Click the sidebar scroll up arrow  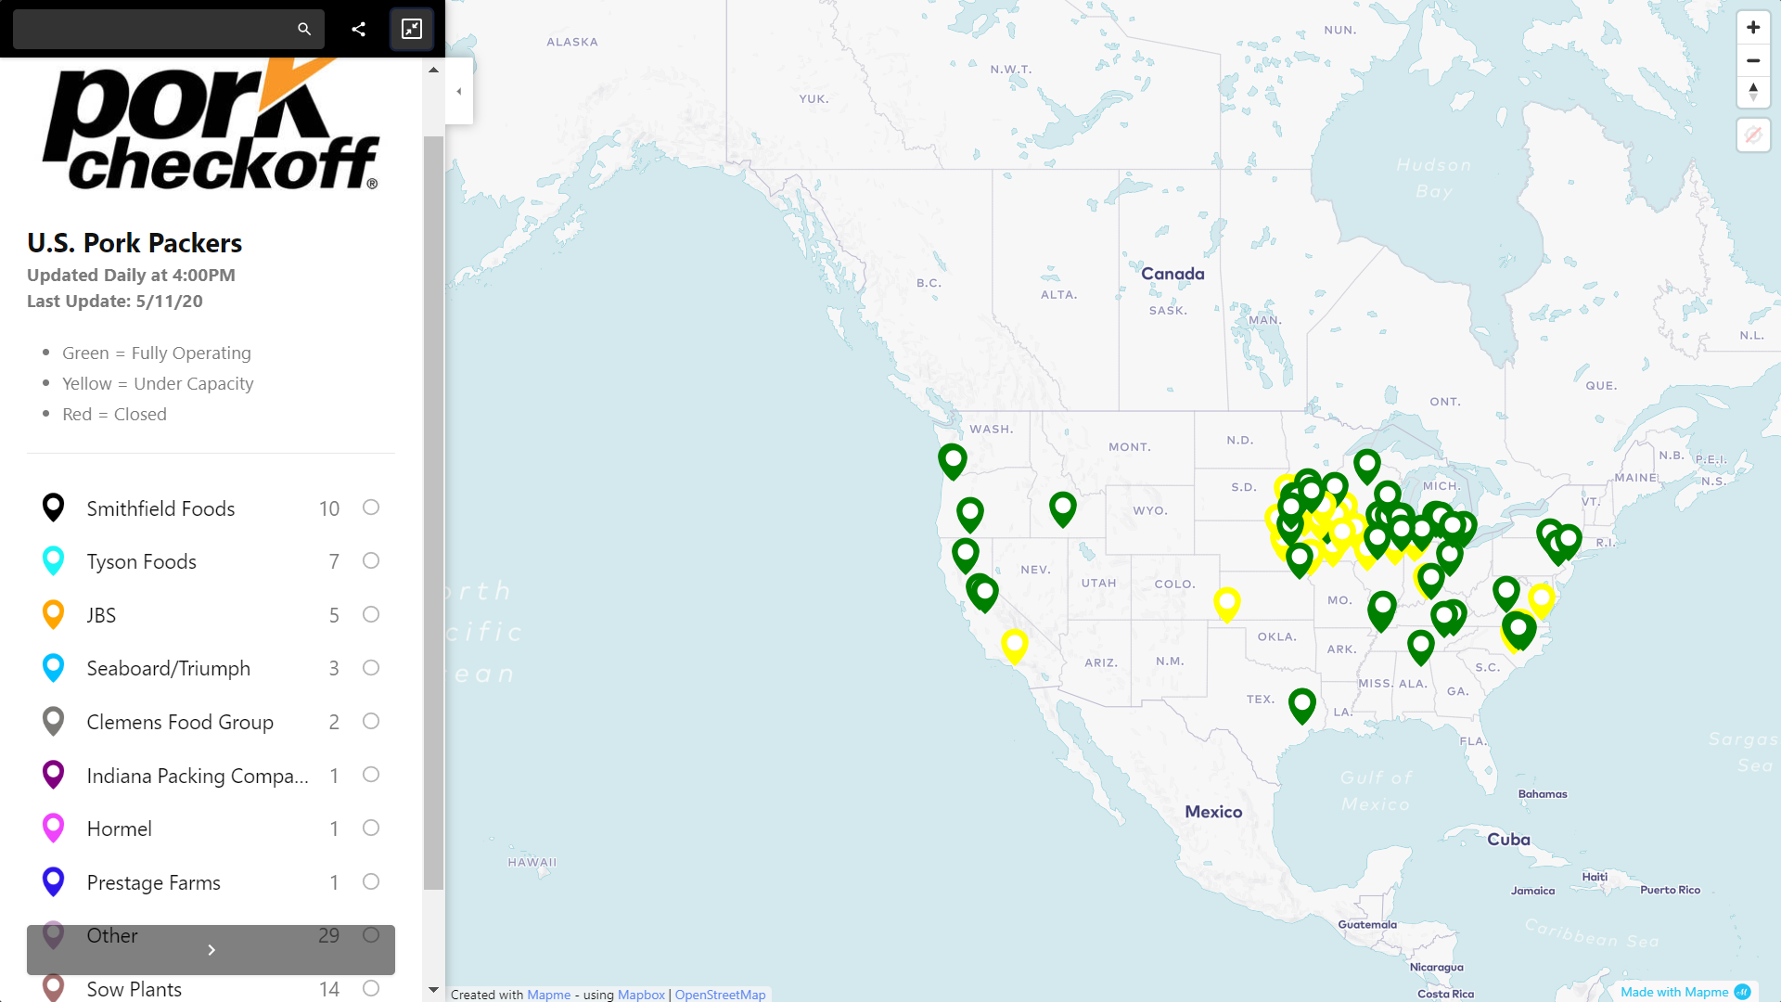[433, 70]
